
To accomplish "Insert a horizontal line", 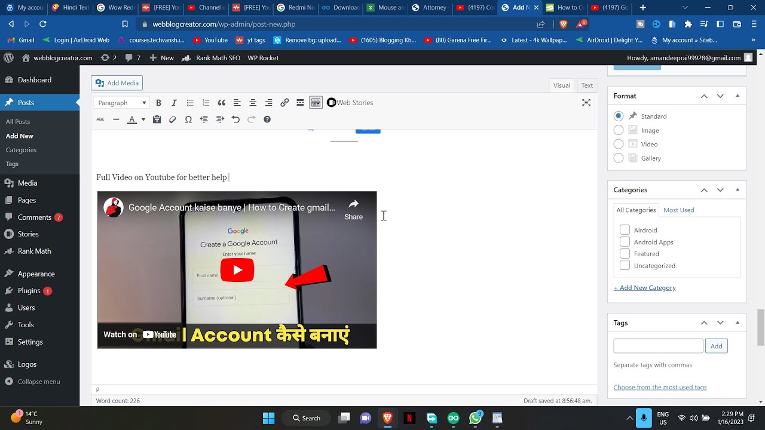I will (x=116, y=119).
